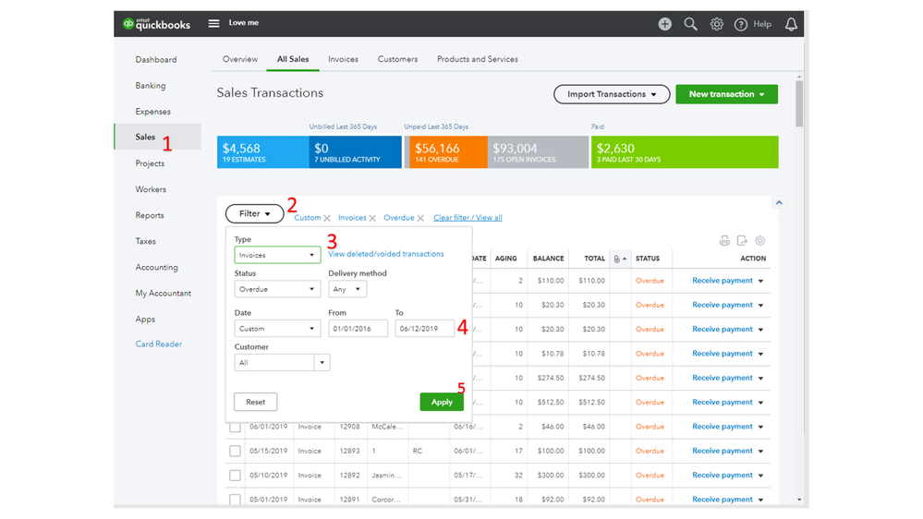Tick checkbox for invoice 12891
This screenshot has height=519, width=923.
coord(235,499)
